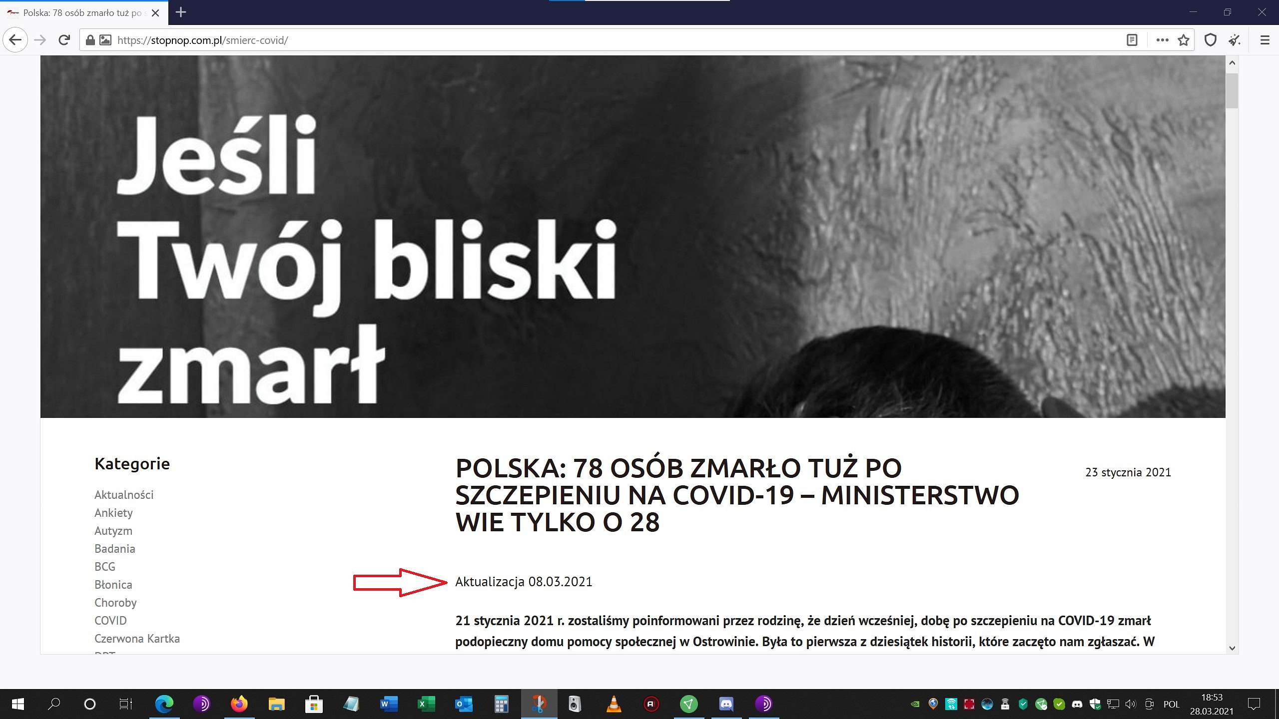Screen dimensions: 1279x719
Task: Click the padlock site security icon
Action: (90, 40)
